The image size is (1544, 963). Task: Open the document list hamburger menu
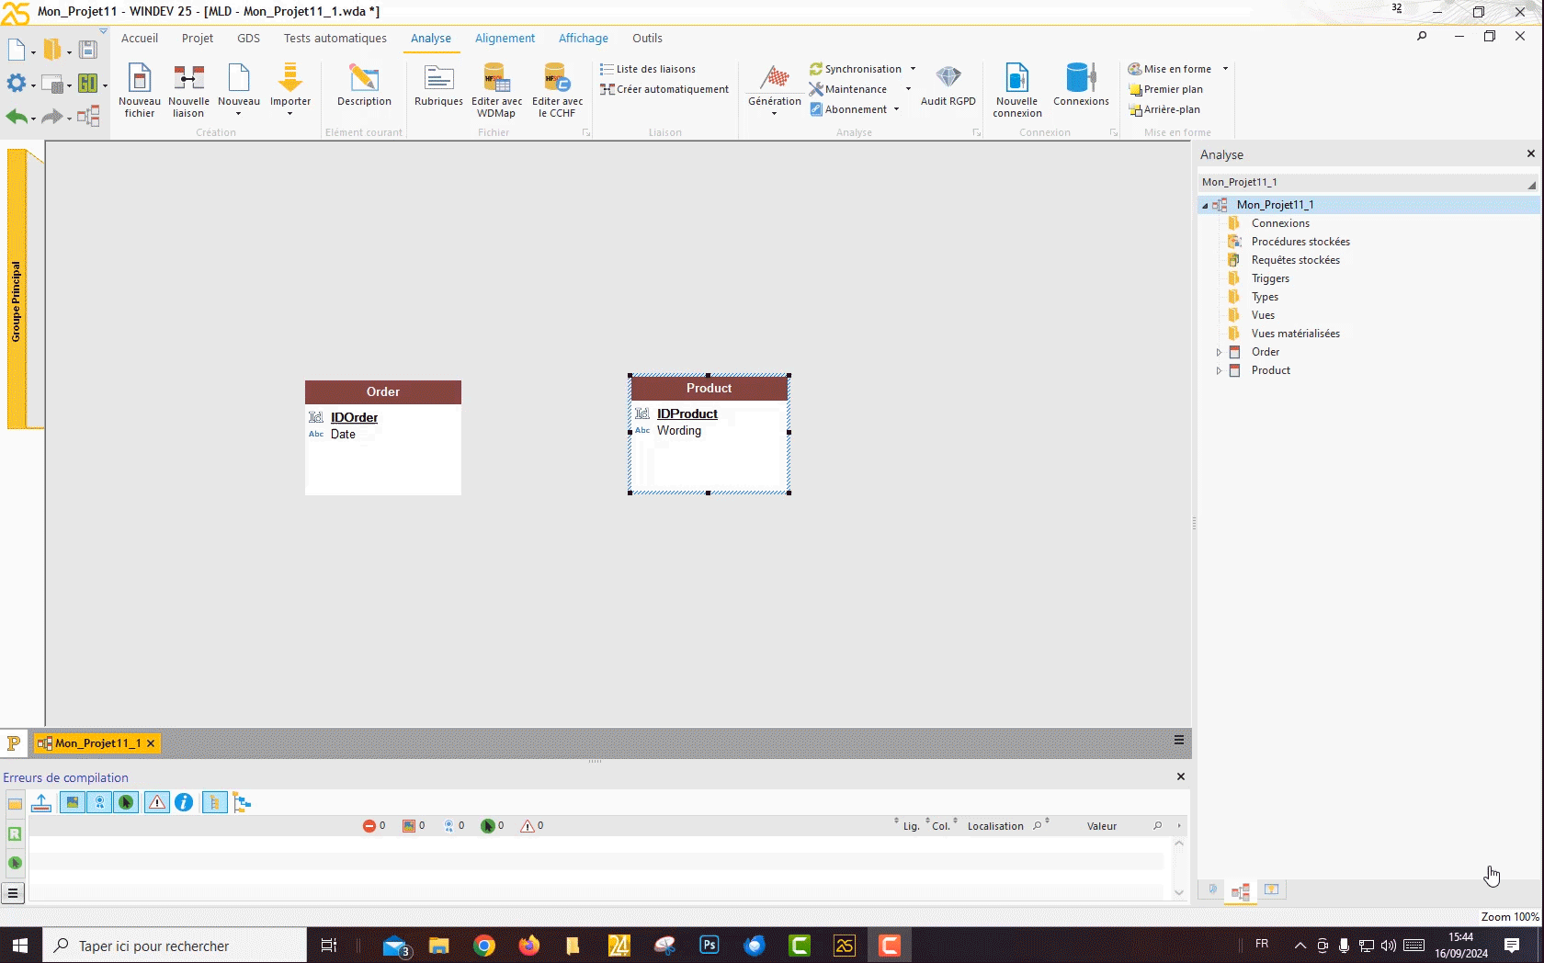pyautogui.click(x=1179, y=741)
